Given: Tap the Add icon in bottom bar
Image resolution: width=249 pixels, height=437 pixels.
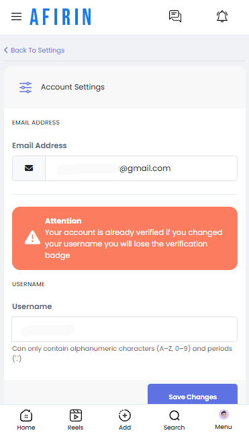Looking at the screenshot, I should [125, 421].
